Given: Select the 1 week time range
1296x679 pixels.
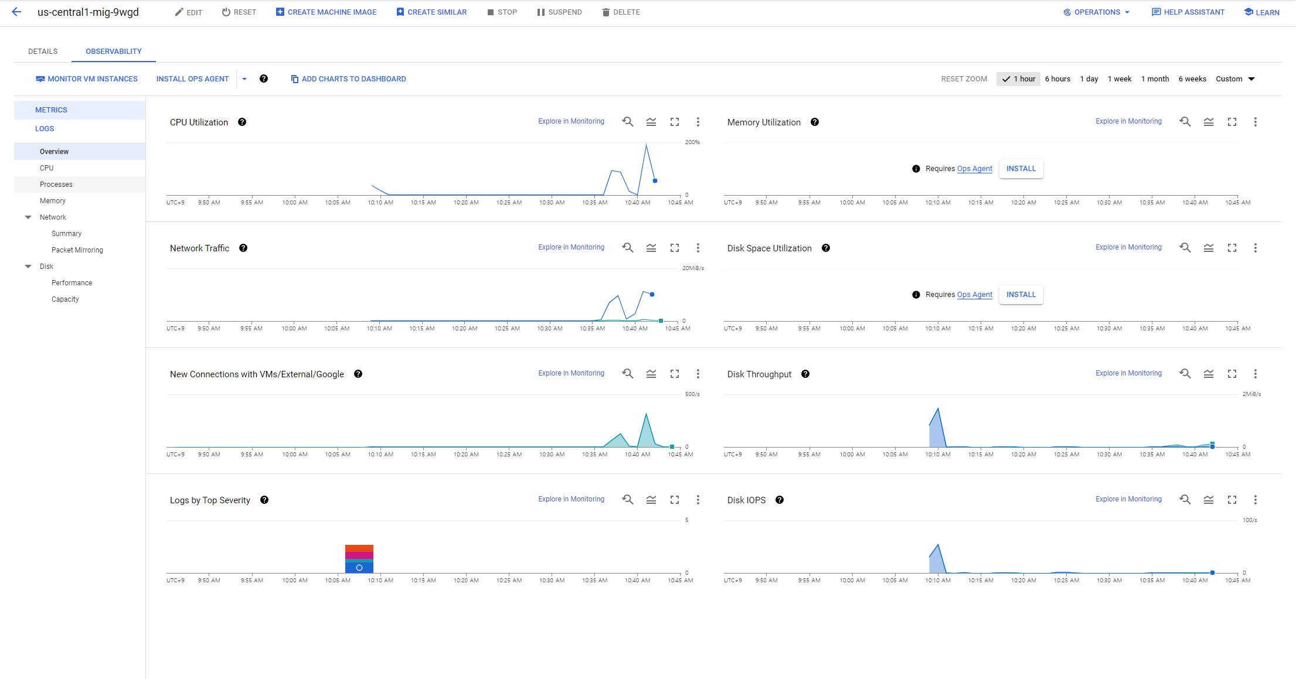Looking at the screenshot, I should click(x=1120, y=79).
